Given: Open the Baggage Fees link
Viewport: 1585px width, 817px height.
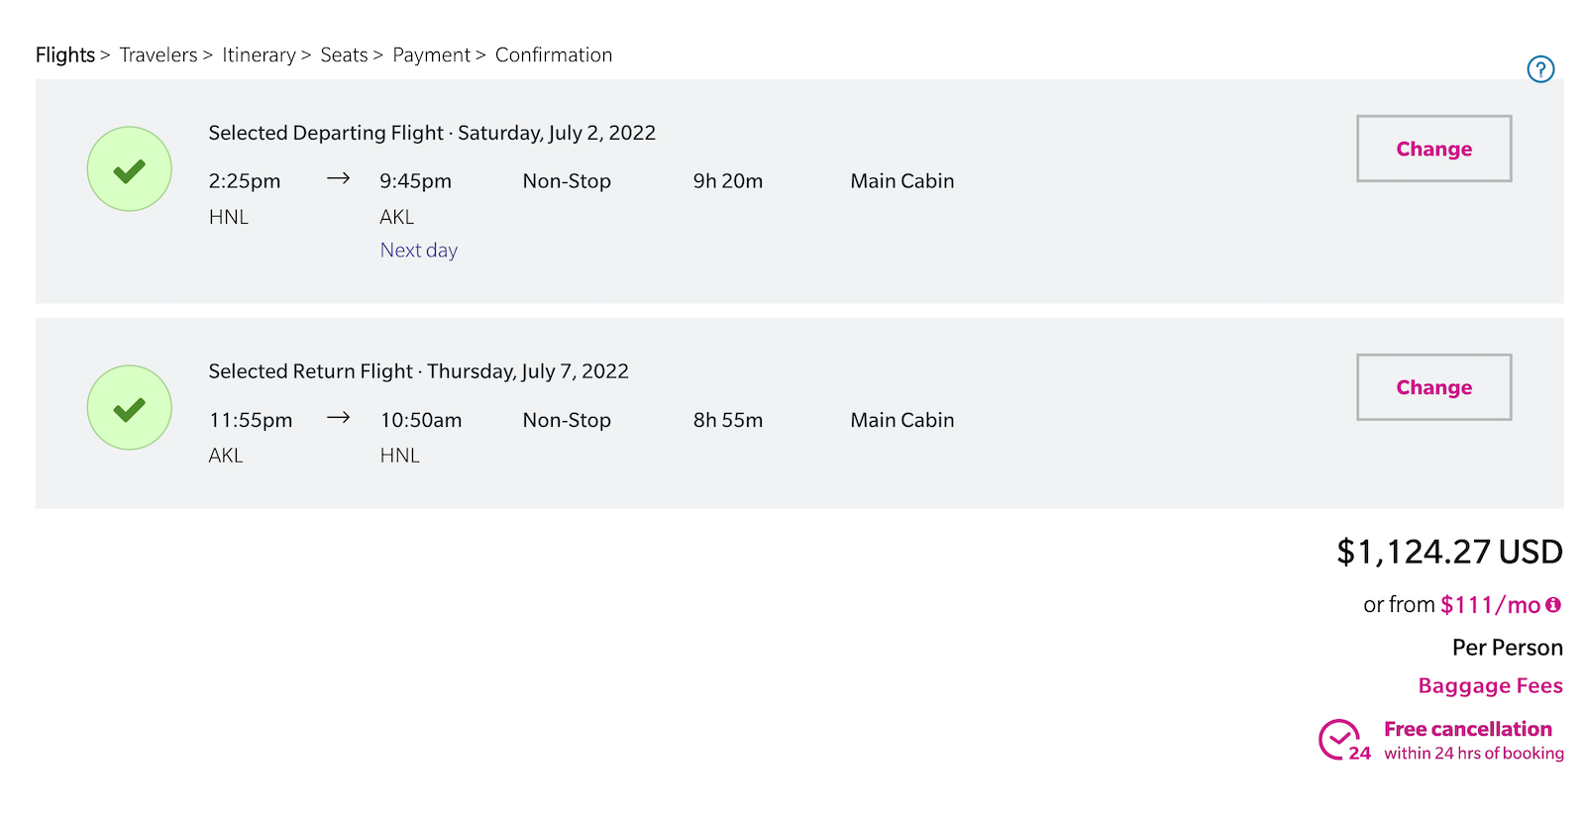Looking at the screenshot, I should [1490, 684].
